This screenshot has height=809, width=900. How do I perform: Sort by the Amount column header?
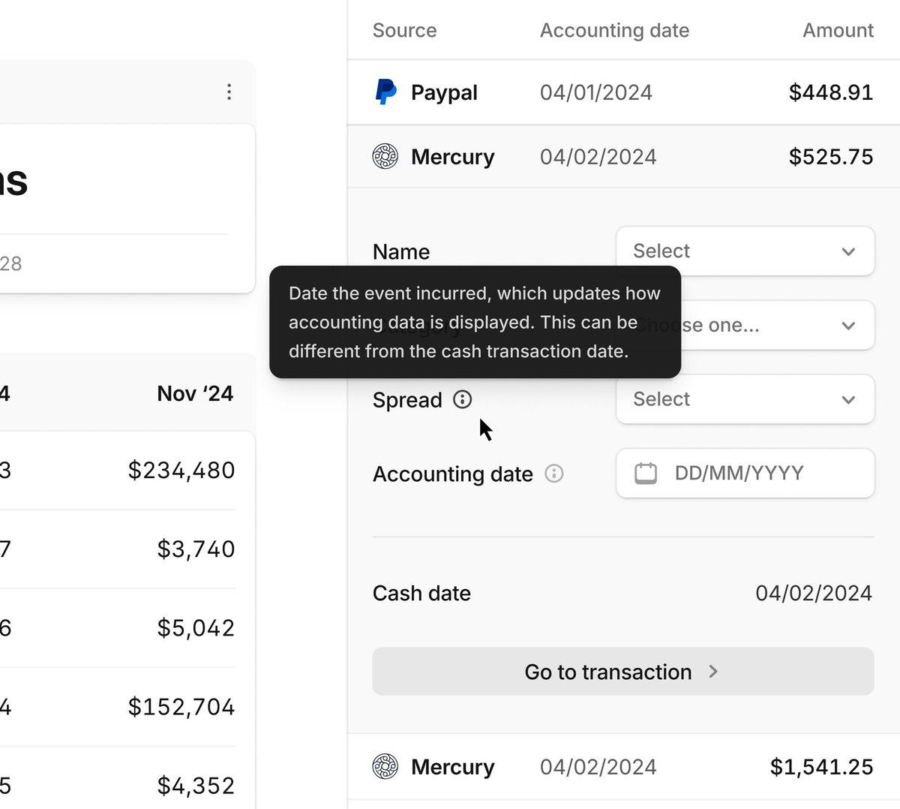point(838,30)
